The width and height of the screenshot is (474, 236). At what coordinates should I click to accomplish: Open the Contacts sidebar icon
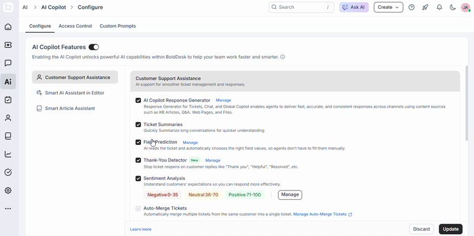click(8, 118)
